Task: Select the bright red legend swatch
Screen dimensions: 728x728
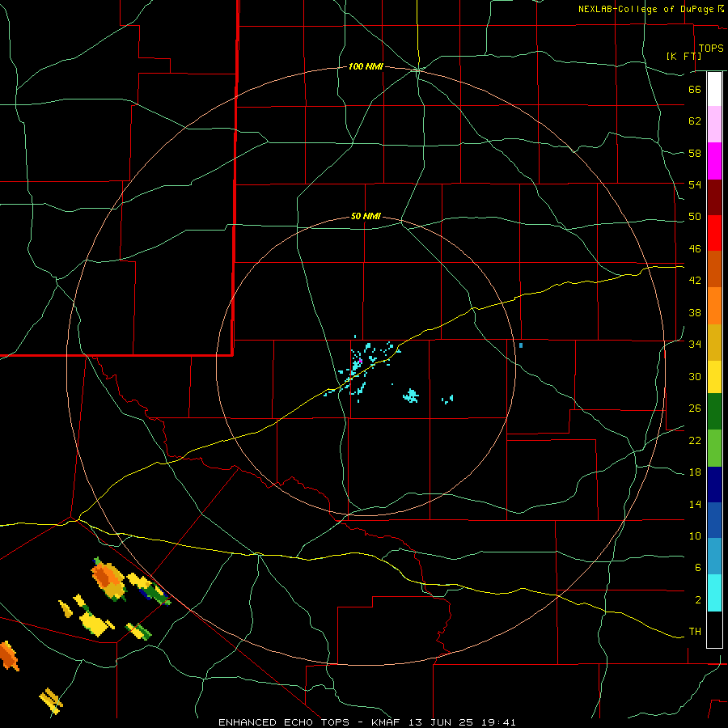Action: [x=714, y=233]
